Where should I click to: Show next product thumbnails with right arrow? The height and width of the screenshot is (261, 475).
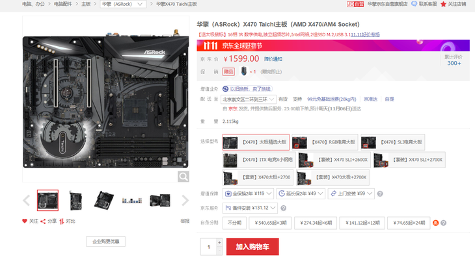[185, 200]
